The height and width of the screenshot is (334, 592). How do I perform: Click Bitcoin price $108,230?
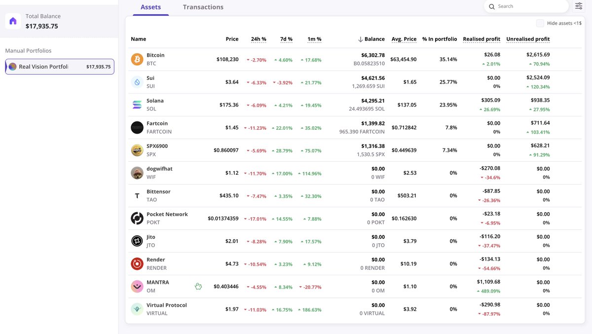click(x=227, y=59)
